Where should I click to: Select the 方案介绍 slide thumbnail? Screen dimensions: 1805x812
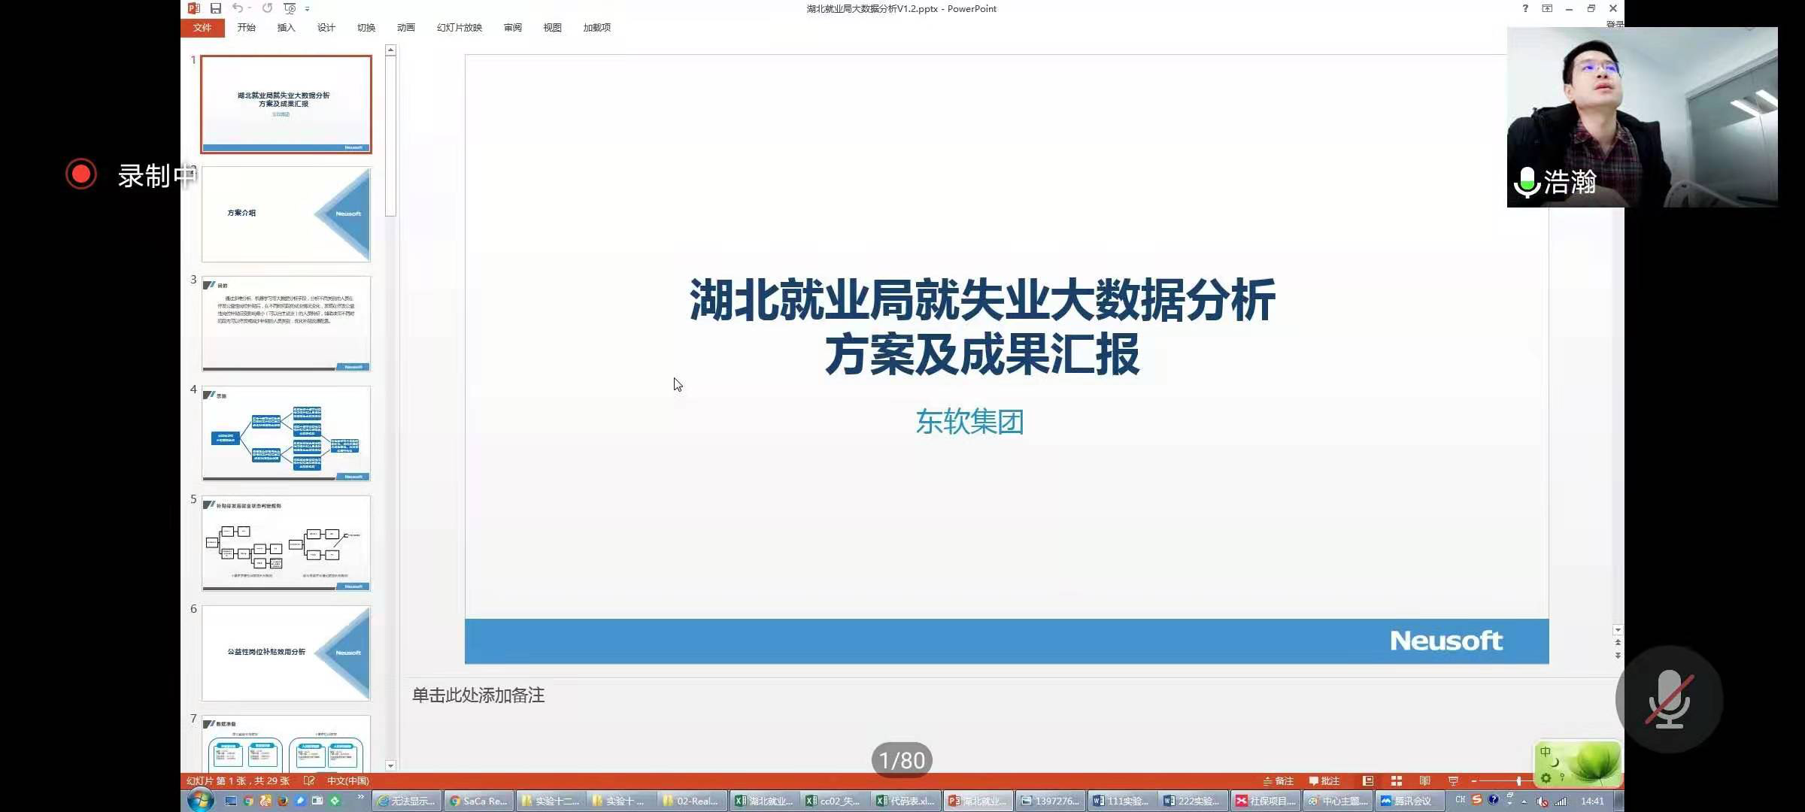286,214
